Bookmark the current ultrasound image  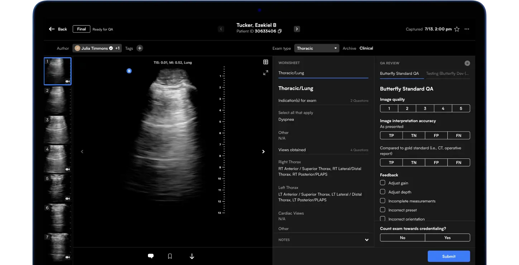pyautogui.click(x=170, y=256)
